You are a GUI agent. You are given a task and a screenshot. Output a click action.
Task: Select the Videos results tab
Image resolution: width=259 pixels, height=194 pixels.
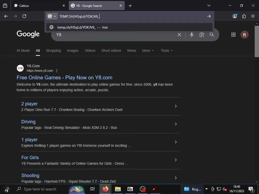click(90, 51)
